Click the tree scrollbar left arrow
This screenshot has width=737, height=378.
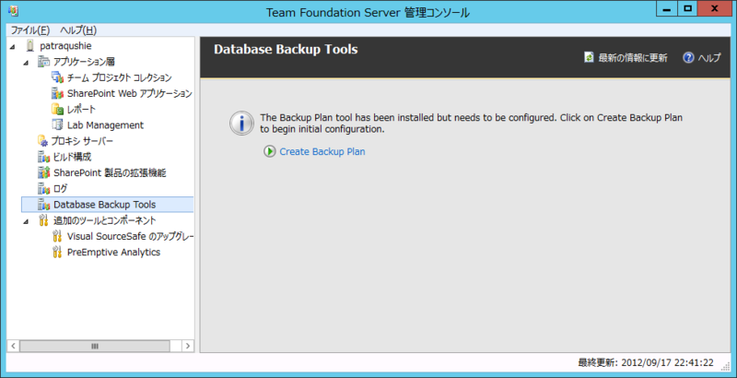tap(13, 346)
